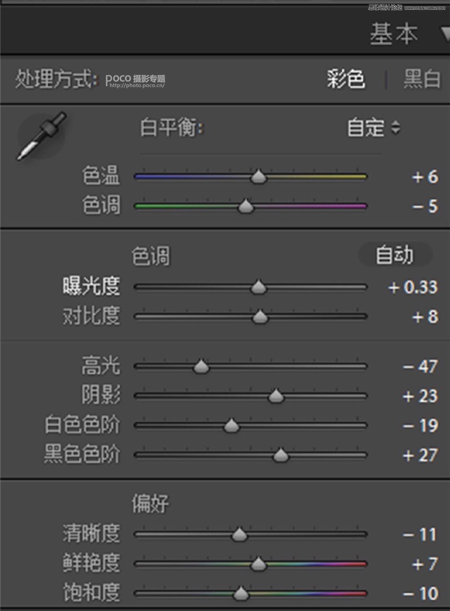Viewport: 450px width, 611px height.
Task: Open the 自定 white balance dropdown
Action: pyautogui.click(x=373, y=128)
